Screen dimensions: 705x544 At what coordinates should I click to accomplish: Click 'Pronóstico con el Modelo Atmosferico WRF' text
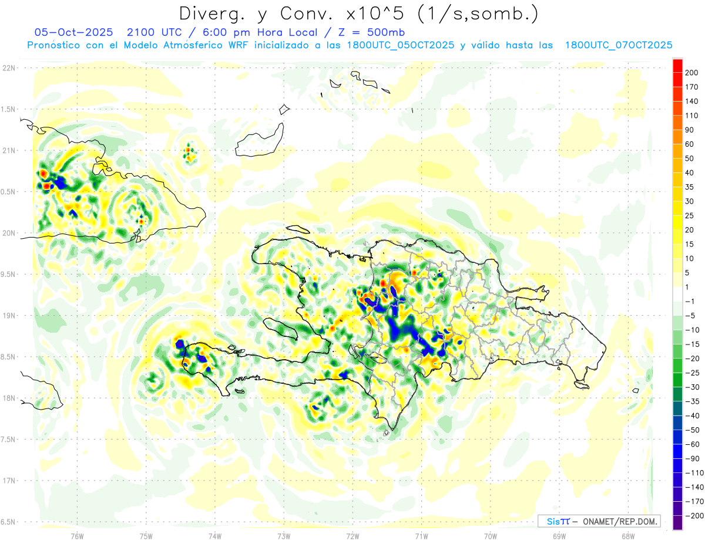click(139, 45)
